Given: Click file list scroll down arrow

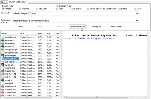Looking at the screenshot, I should [60, 94].
